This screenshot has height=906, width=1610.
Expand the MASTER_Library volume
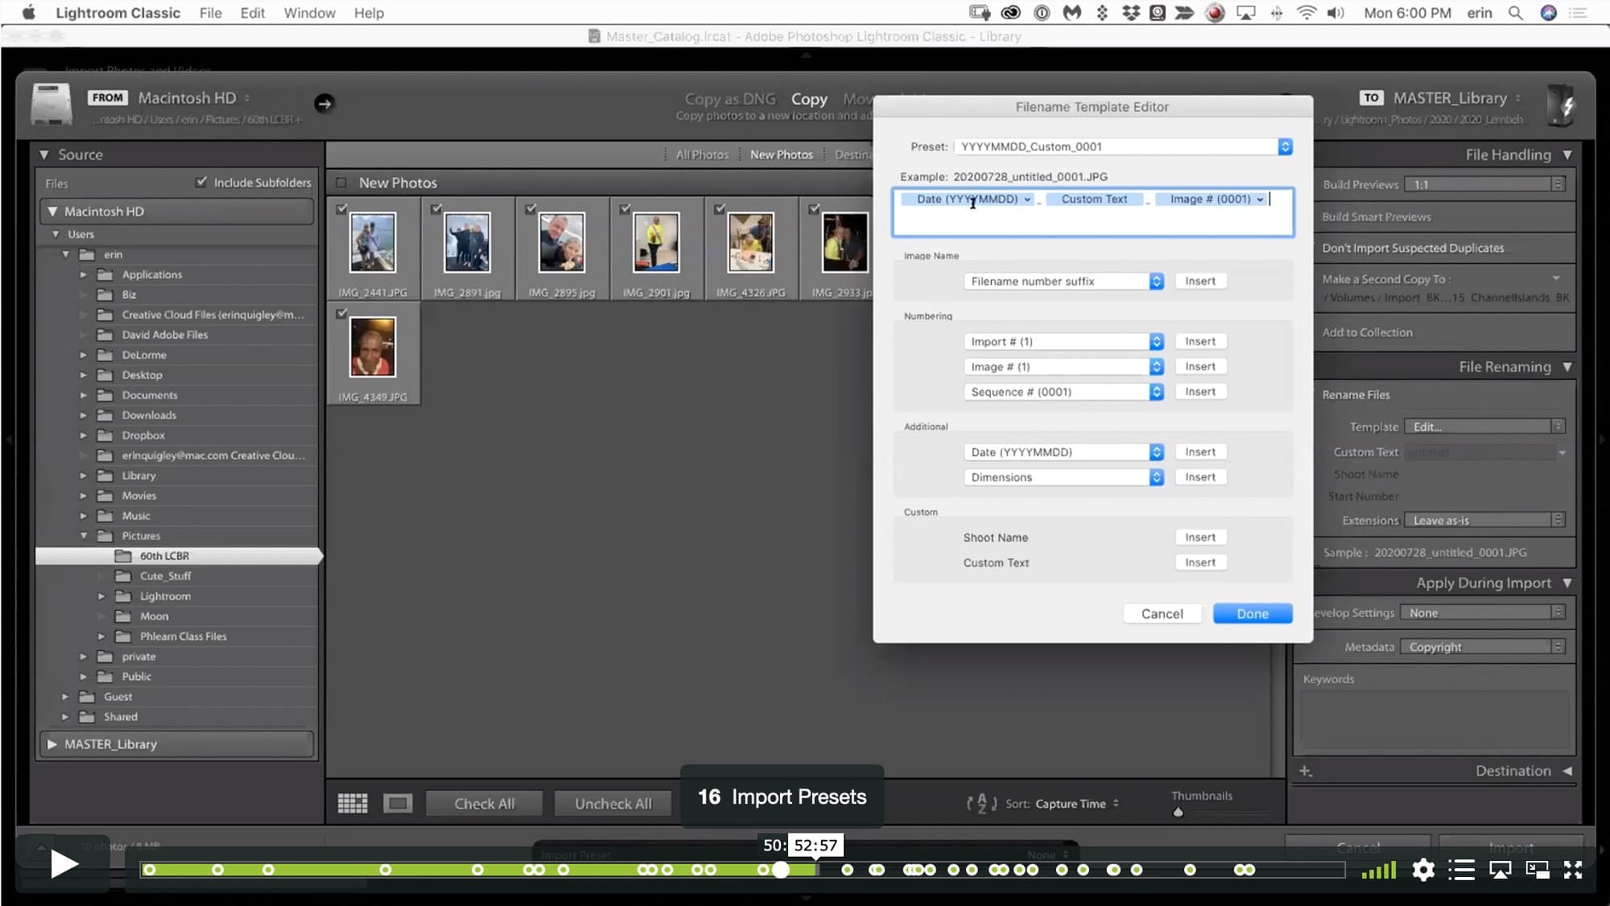click(52, 744)
